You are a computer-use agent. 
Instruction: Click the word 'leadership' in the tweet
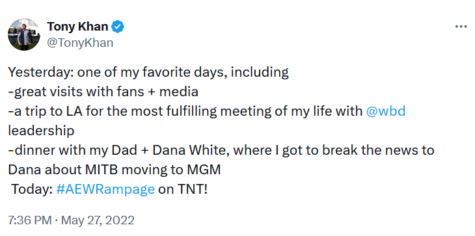[41, 131]
